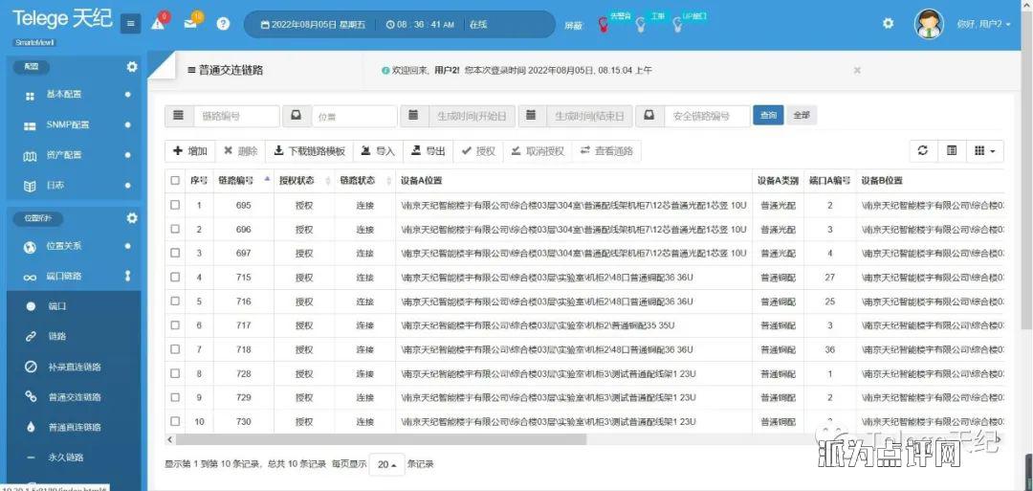Click the 增加 add button
This screenshot has width=1033, height=491.
[190, 151]
